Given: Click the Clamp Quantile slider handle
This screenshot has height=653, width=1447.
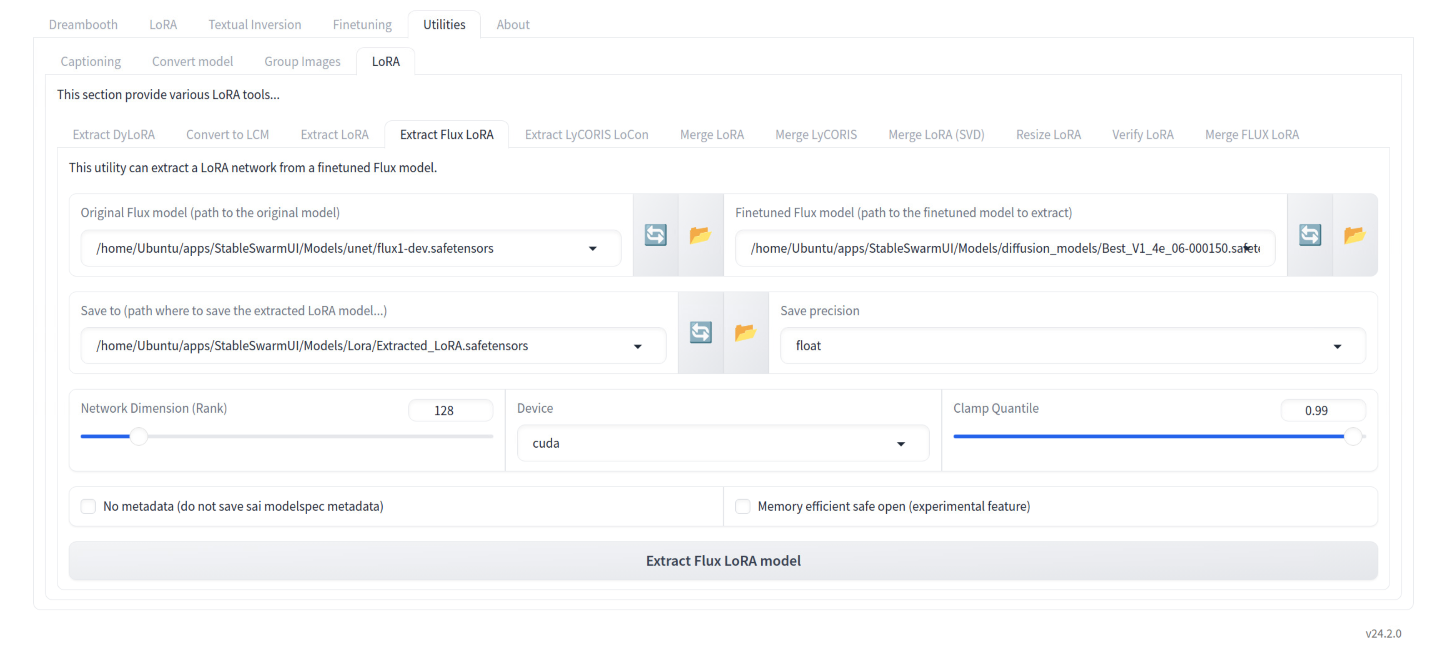Looking at the screenshot, I should (1353, 436).
